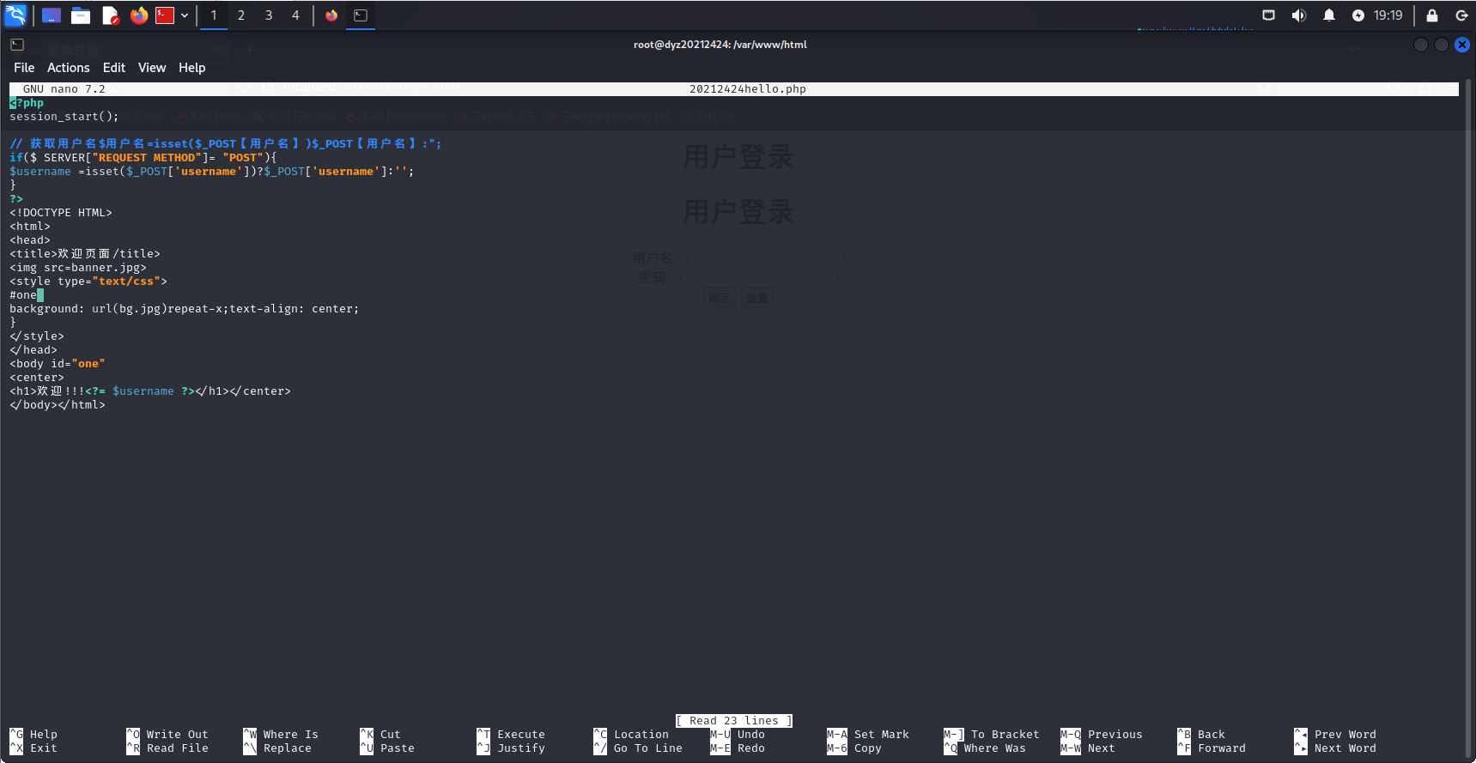Click the 'Exit' shortcut label in nano
Screen dimensions: 1476x763
click(x=44, y=748)
